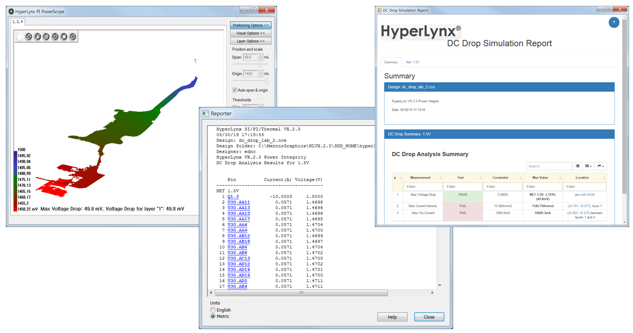633x333 pixels.
Task: Uncheck the Auto span & origin checkbox
Action: click(x=235, y=90)
